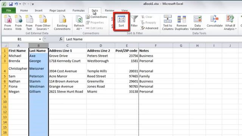Viewport: 242px width, 136px height.
Task: Click the cell containing Christopher
Action: [19, 68]
